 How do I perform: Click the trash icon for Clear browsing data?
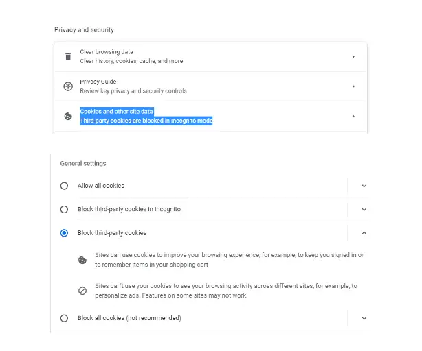click(x=68, y=56)
